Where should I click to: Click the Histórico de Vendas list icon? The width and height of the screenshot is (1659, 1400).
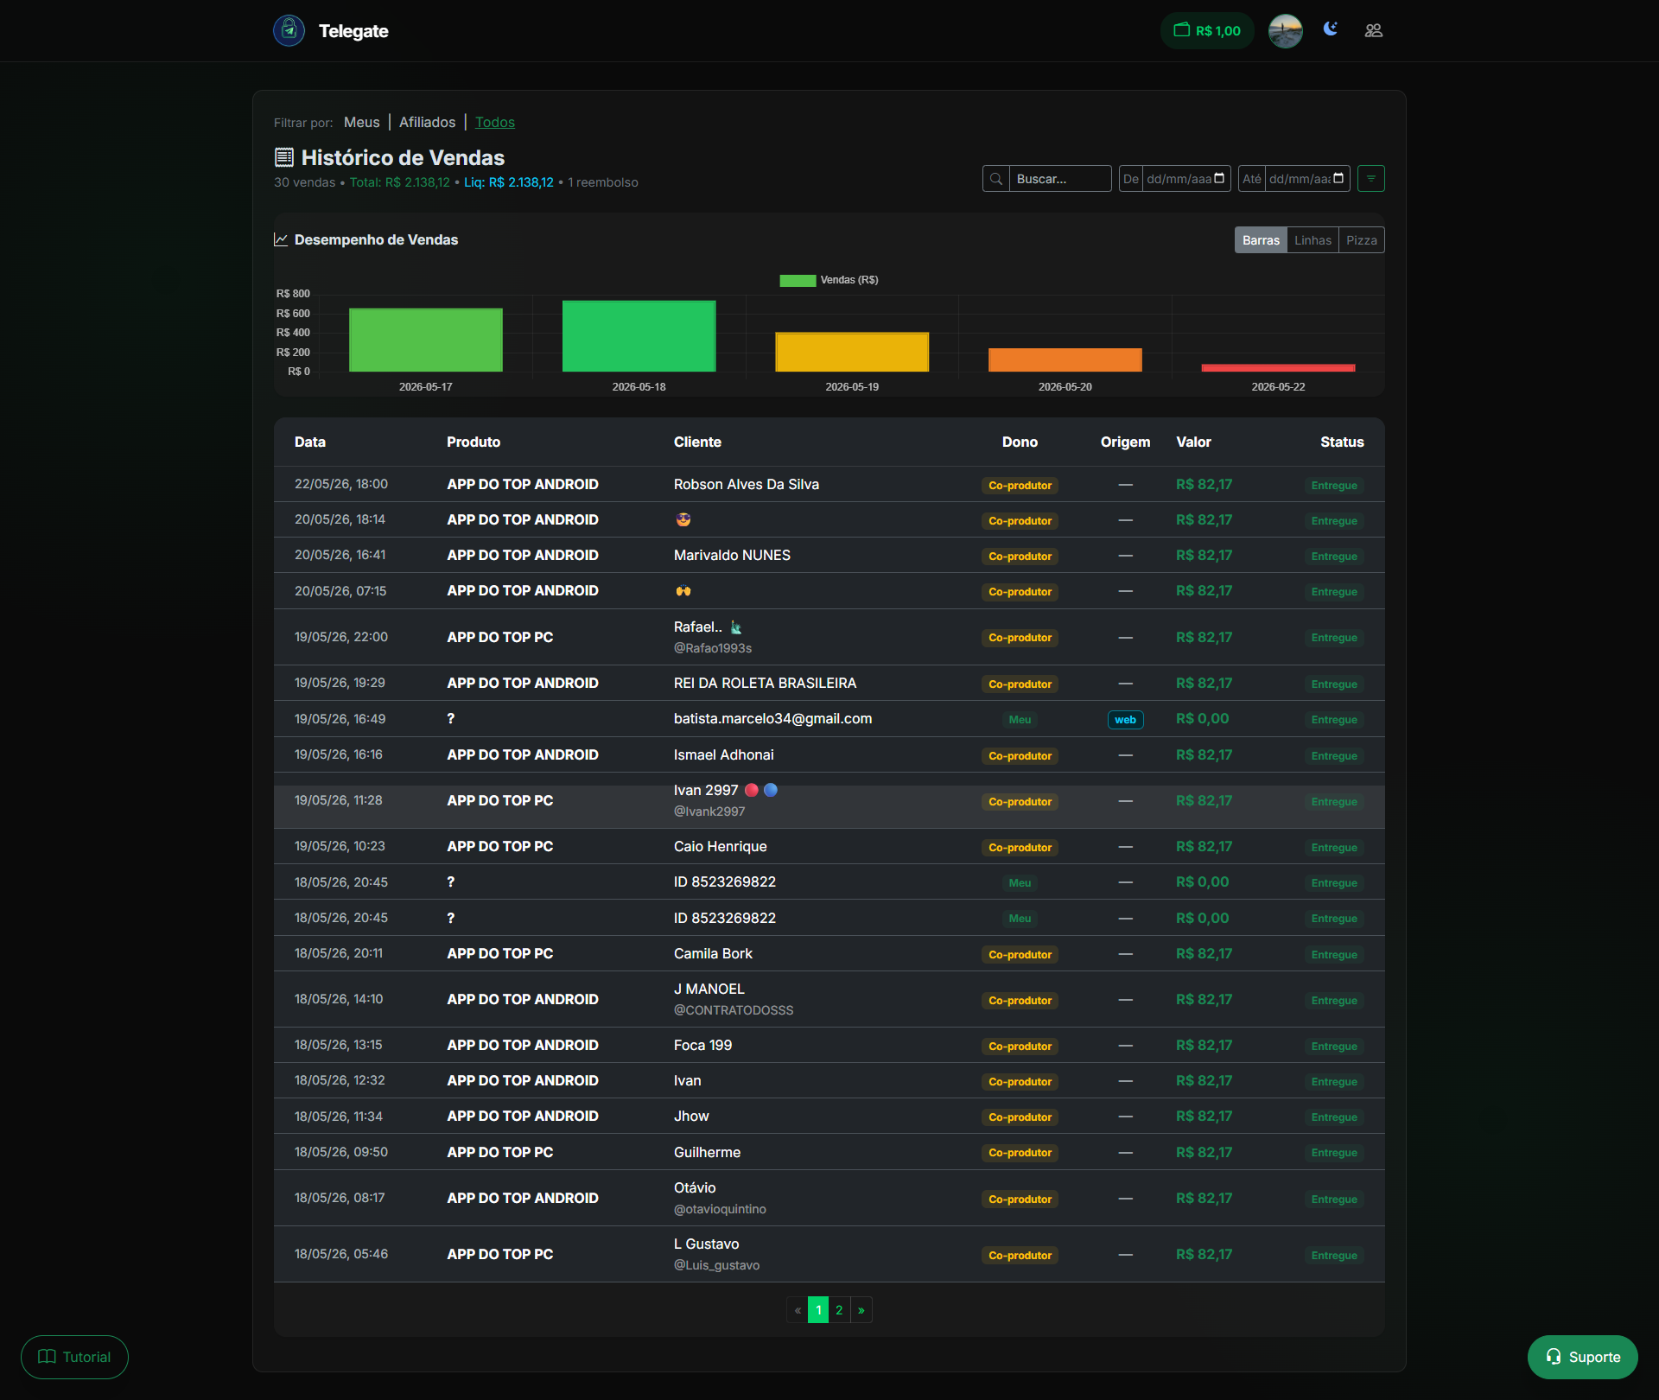click(x=283, y=157)
